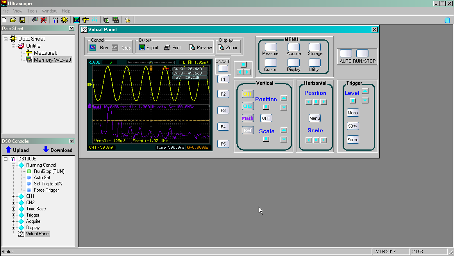The width and height of the screenshot is (454, 256).
Task: Click the OFF button in Vertical panel
Action: point(266,118)
